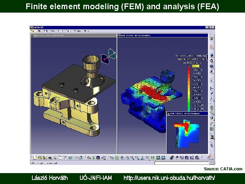
Task: Open the File menu
Action: (39, 31)
